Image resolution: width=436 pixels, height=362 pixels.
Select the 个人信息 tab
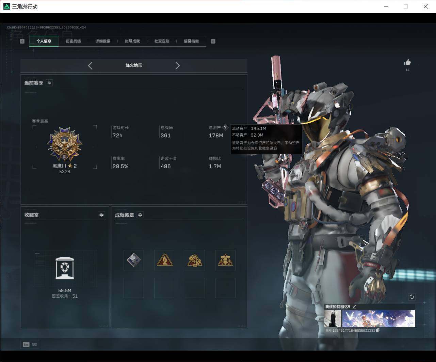coord(44,41)
